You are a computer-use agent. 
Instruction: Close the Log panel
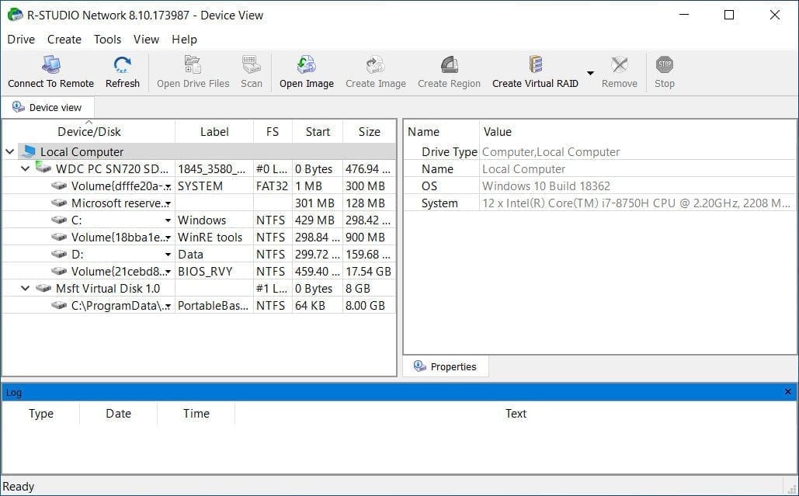coord(788,392)
